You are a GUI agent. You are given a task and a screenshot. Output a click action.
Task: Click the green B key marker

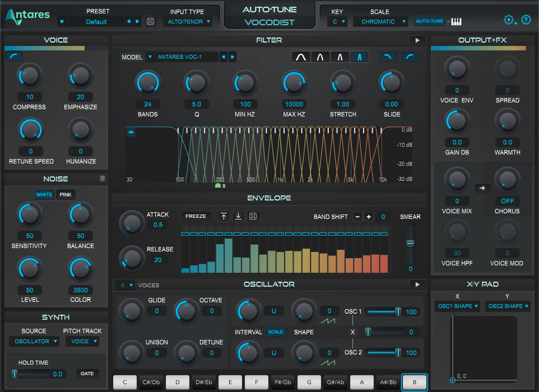[217, 185]
